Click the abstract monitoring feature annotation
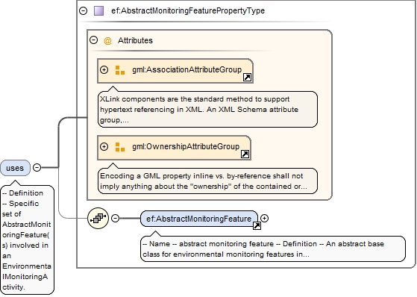 pos(273,248)
